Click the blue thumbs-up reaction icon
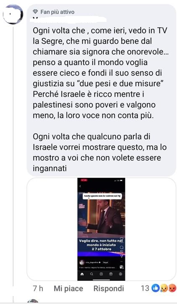 155,288
